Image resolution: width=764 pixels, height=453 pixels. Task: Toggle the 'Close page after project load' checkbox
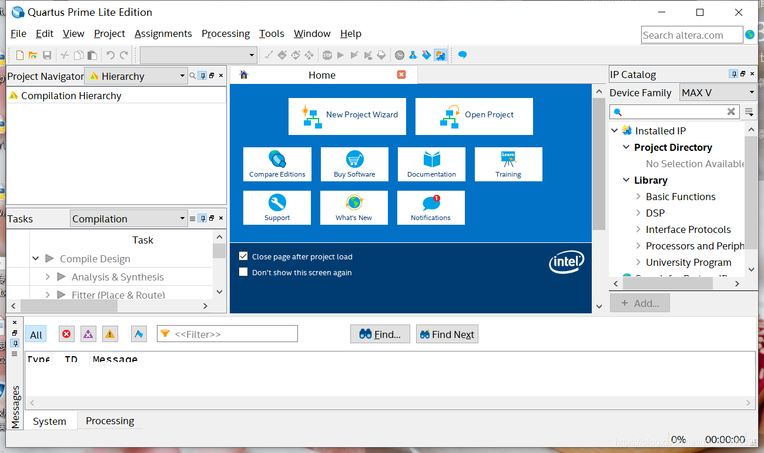coord(243,256)
